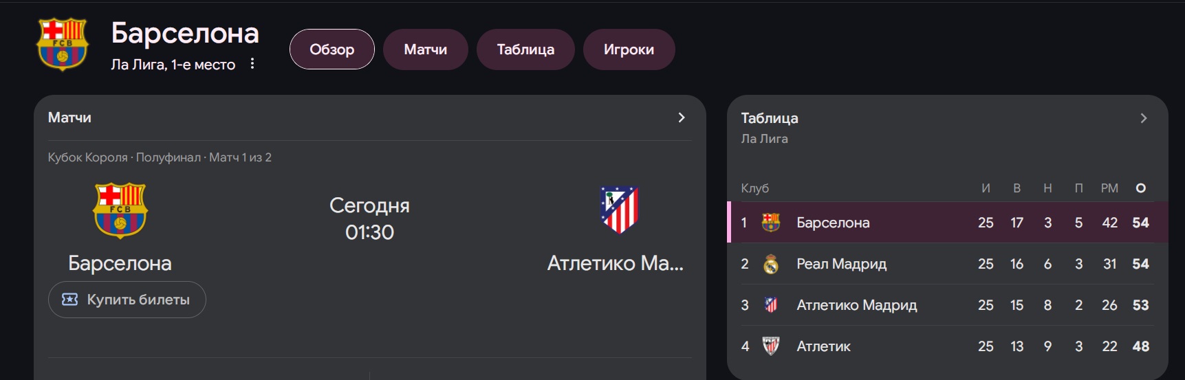Image resolution: width=1185 pixels, height=380 pixels.
Task: Click Athletic crest in fourth table row
Action: (771, 346)
